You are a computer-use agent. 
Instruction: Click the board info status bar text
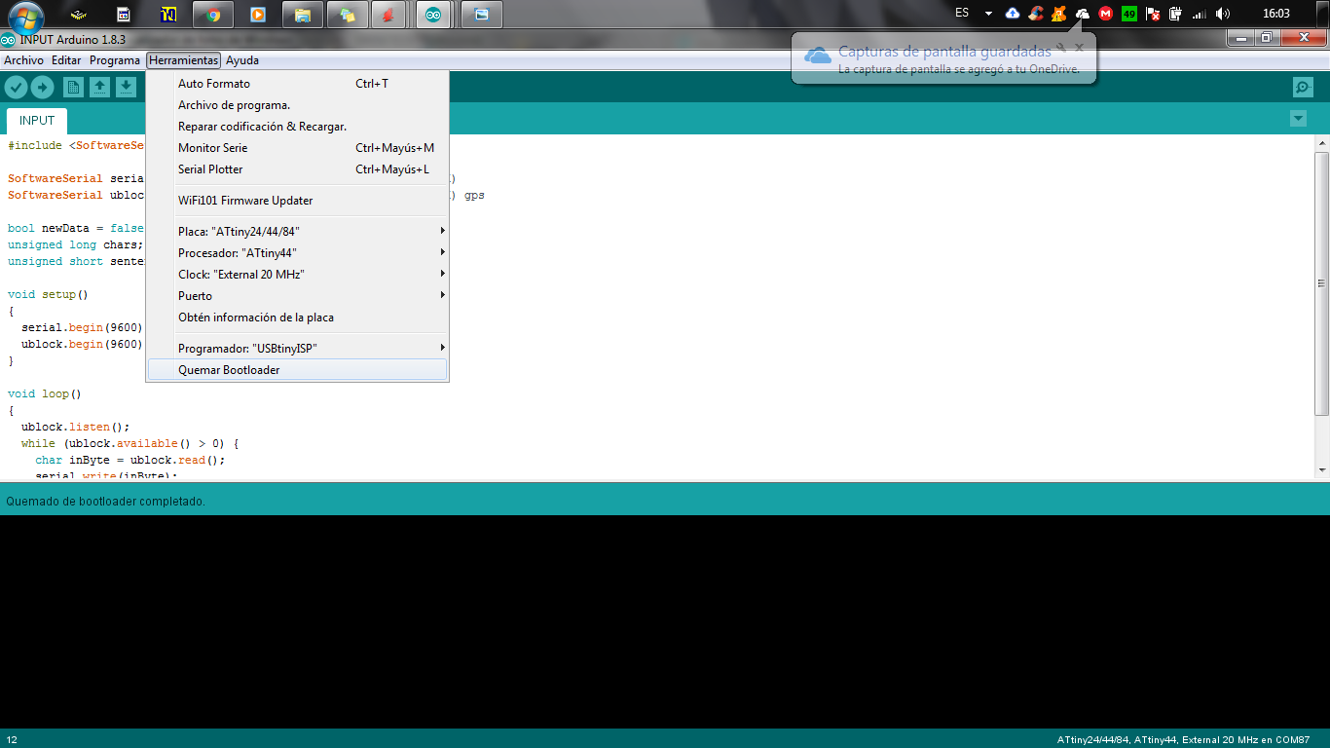coord(1183,740)
